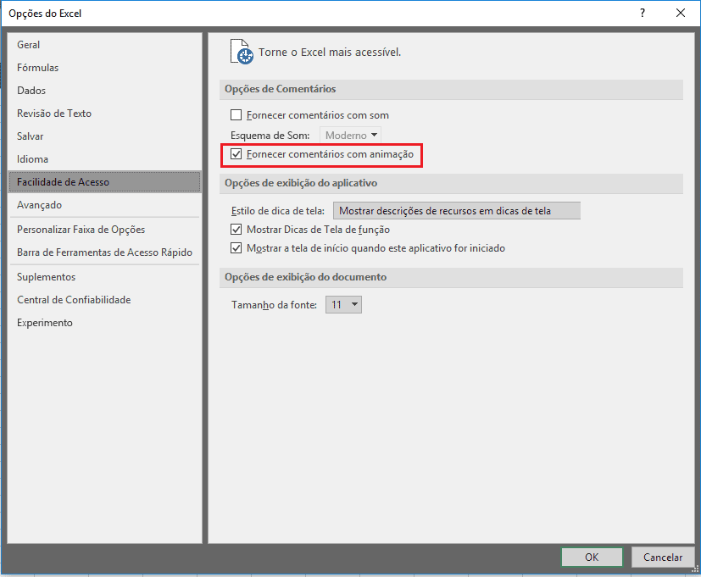The image size is (701, 577).
Task: Select Salvar in the sidebar
Action: (x=31, y=136)
